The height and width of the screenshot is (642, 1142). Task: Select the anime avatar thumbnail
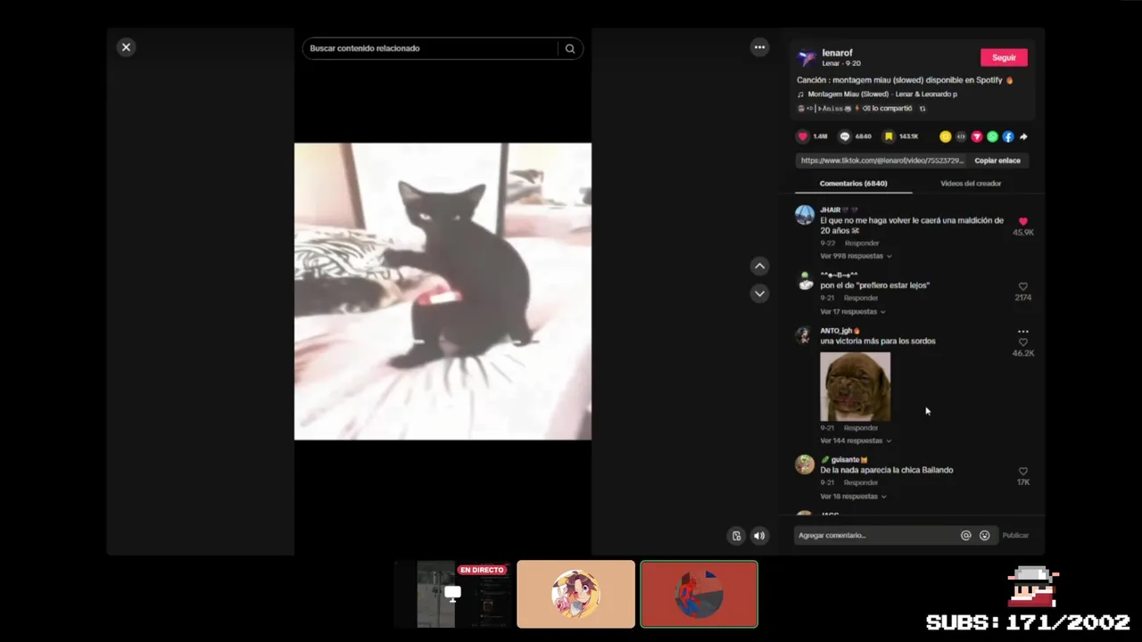point(575,594)
